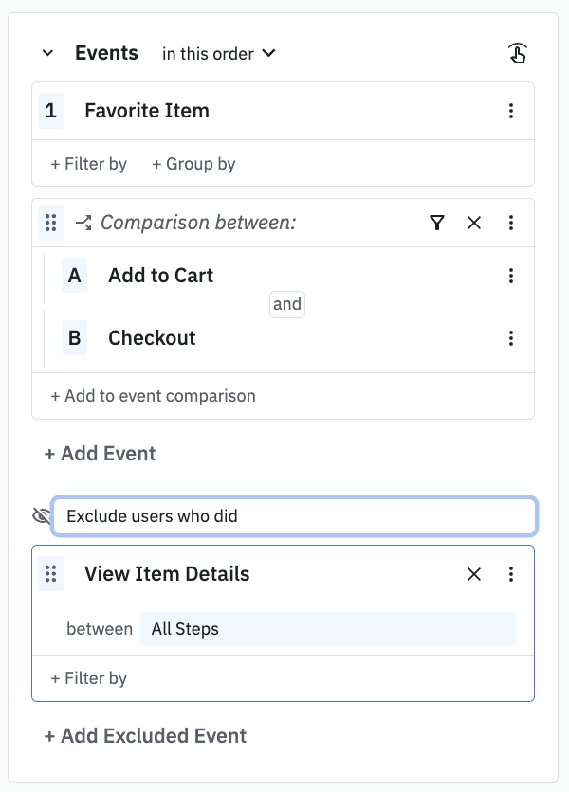
Task: Open more options for Add to Cart
Action: (x=511, y=276)
